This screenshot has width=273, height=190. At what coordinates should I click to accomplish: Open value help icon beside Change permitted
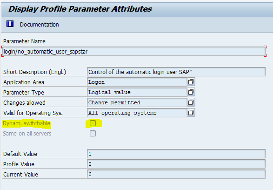coord(191,102)
